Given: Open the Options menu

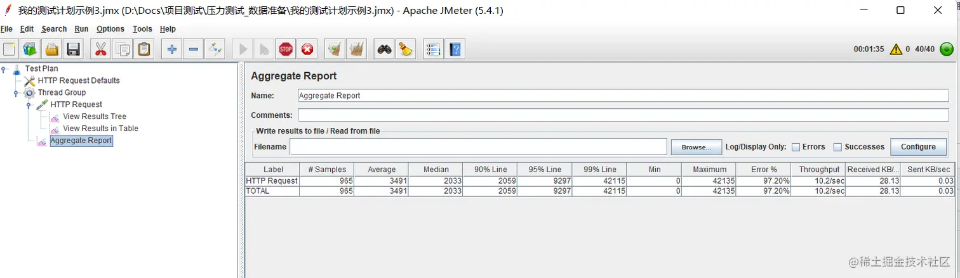Looking at the screenshot, I should [110, 29].
